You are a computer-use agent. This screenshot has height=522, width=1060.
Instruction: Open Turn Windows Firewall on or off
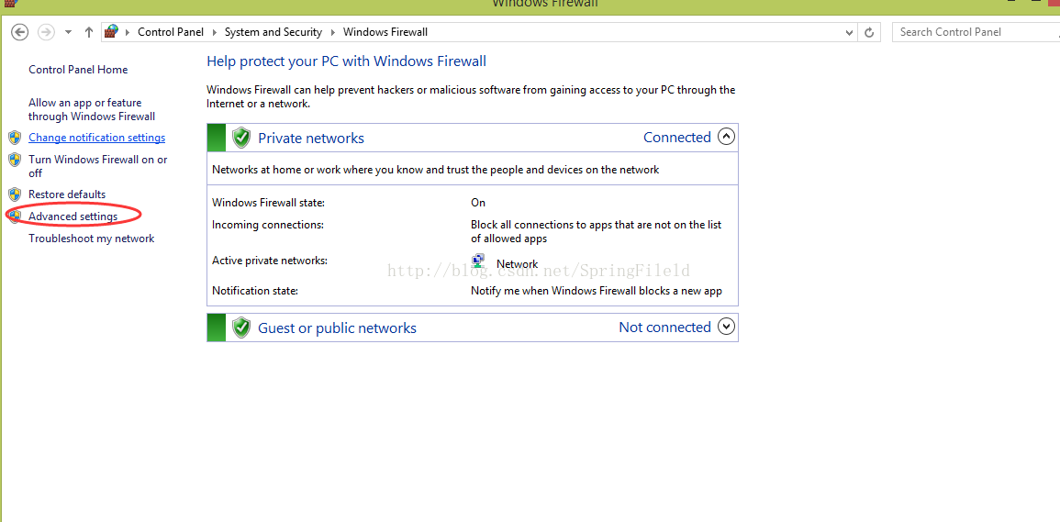tap(97, 166)
